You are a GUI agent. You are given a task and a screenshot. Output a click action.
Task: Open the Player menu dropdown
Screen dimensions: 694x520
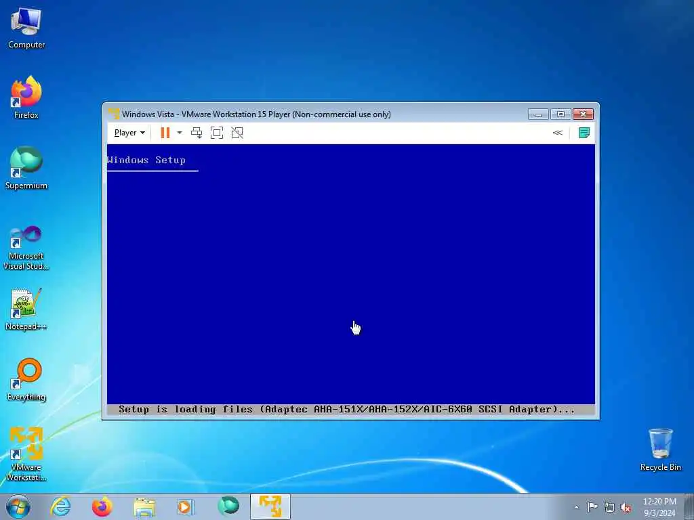click(x=129, y=133)
